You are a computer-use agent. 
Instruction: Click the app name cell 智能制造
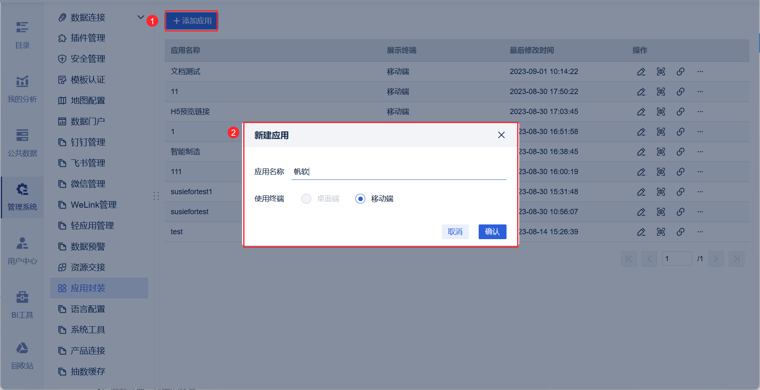click(185, 152)
